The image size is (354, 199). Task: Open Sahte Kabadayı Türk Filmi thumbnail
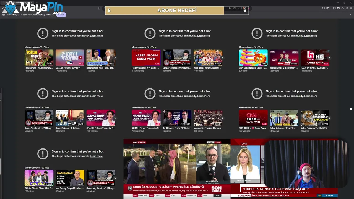tap(284, 118)
